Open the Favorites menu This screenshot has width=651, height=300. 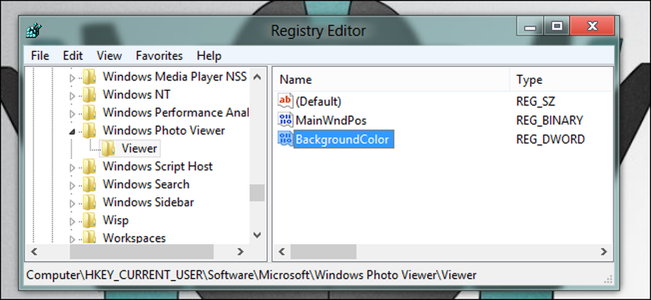(x=159, y=55)
